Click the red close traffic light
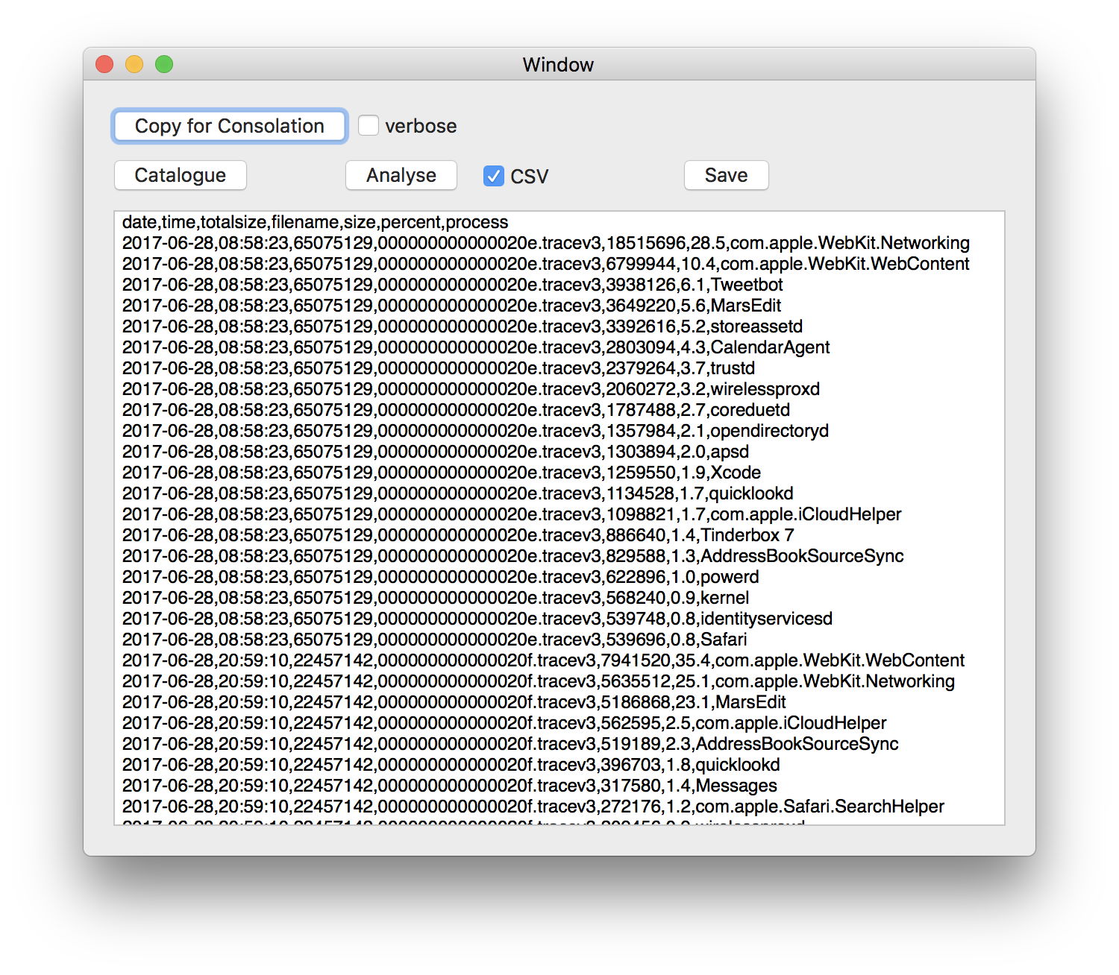The height and width of the screenshot is (975, 1119). [x=104, y=64]
